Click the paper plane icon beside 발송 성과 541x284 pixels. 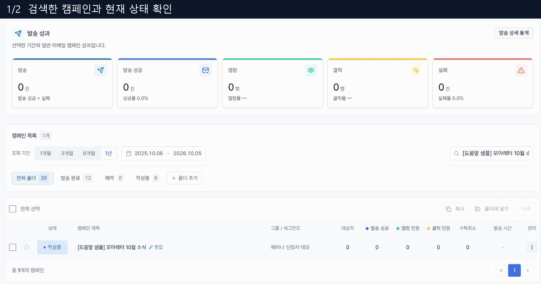coord(18,34)
